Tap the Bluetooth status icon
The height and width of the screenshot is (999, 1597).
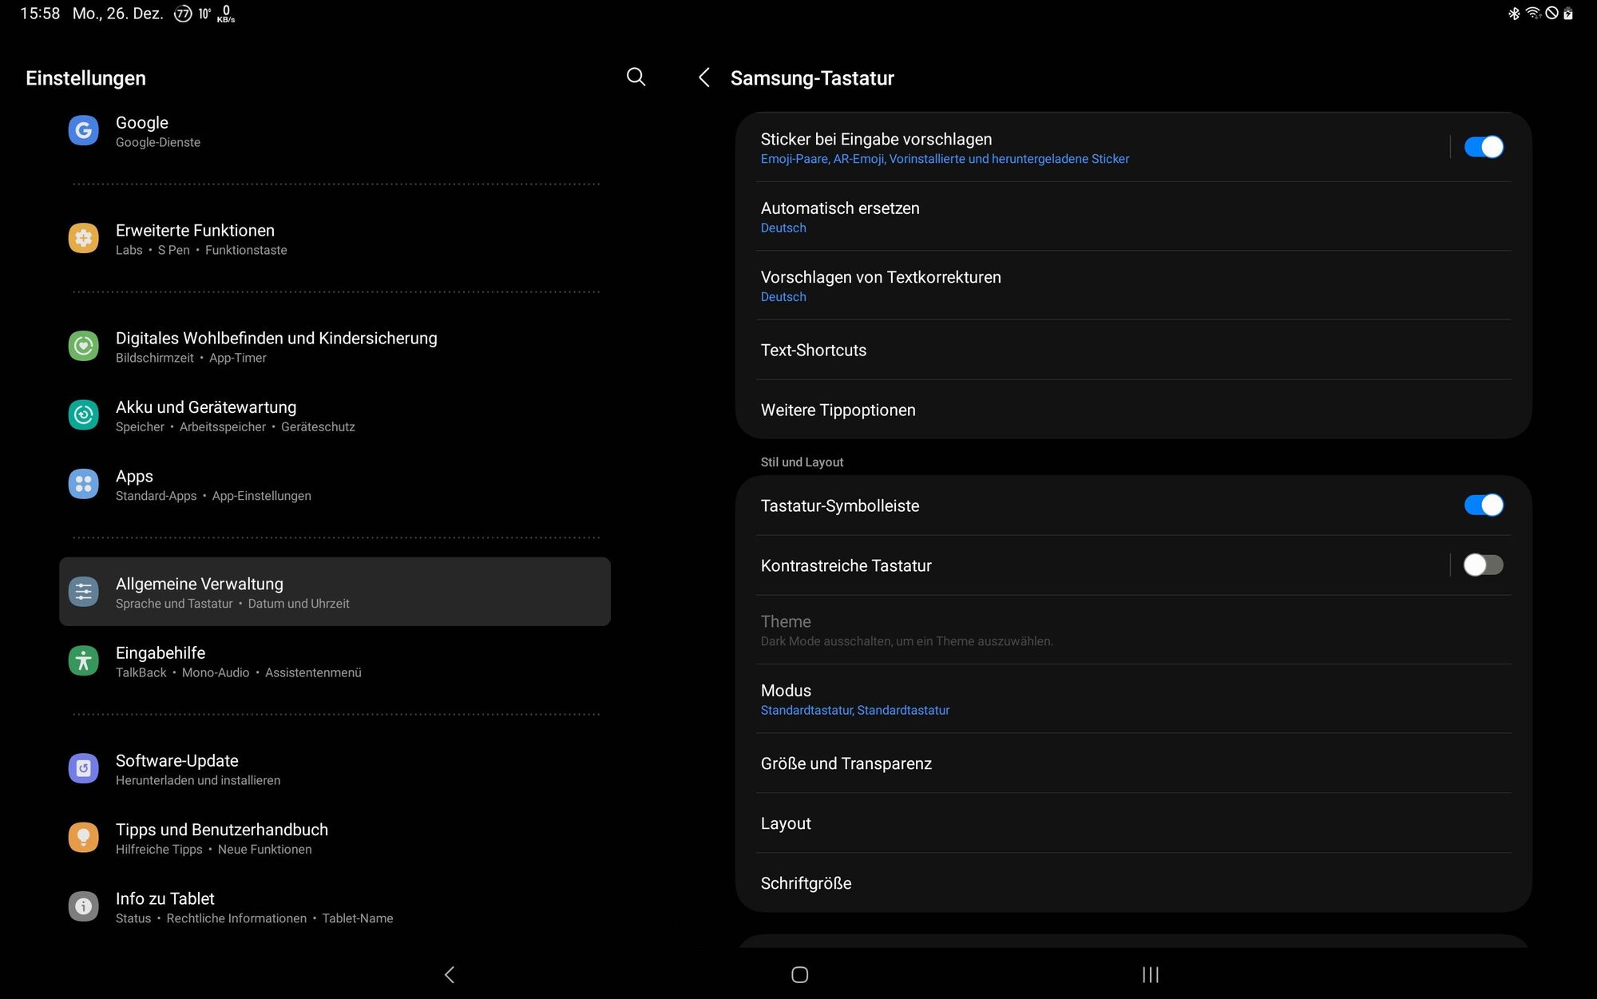[1513, 14]
